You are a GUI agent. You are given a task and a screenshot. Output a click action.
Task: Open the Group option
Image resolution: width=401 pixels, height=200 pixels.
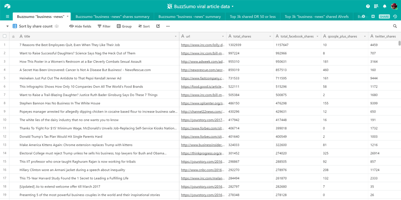click(124, 26)
